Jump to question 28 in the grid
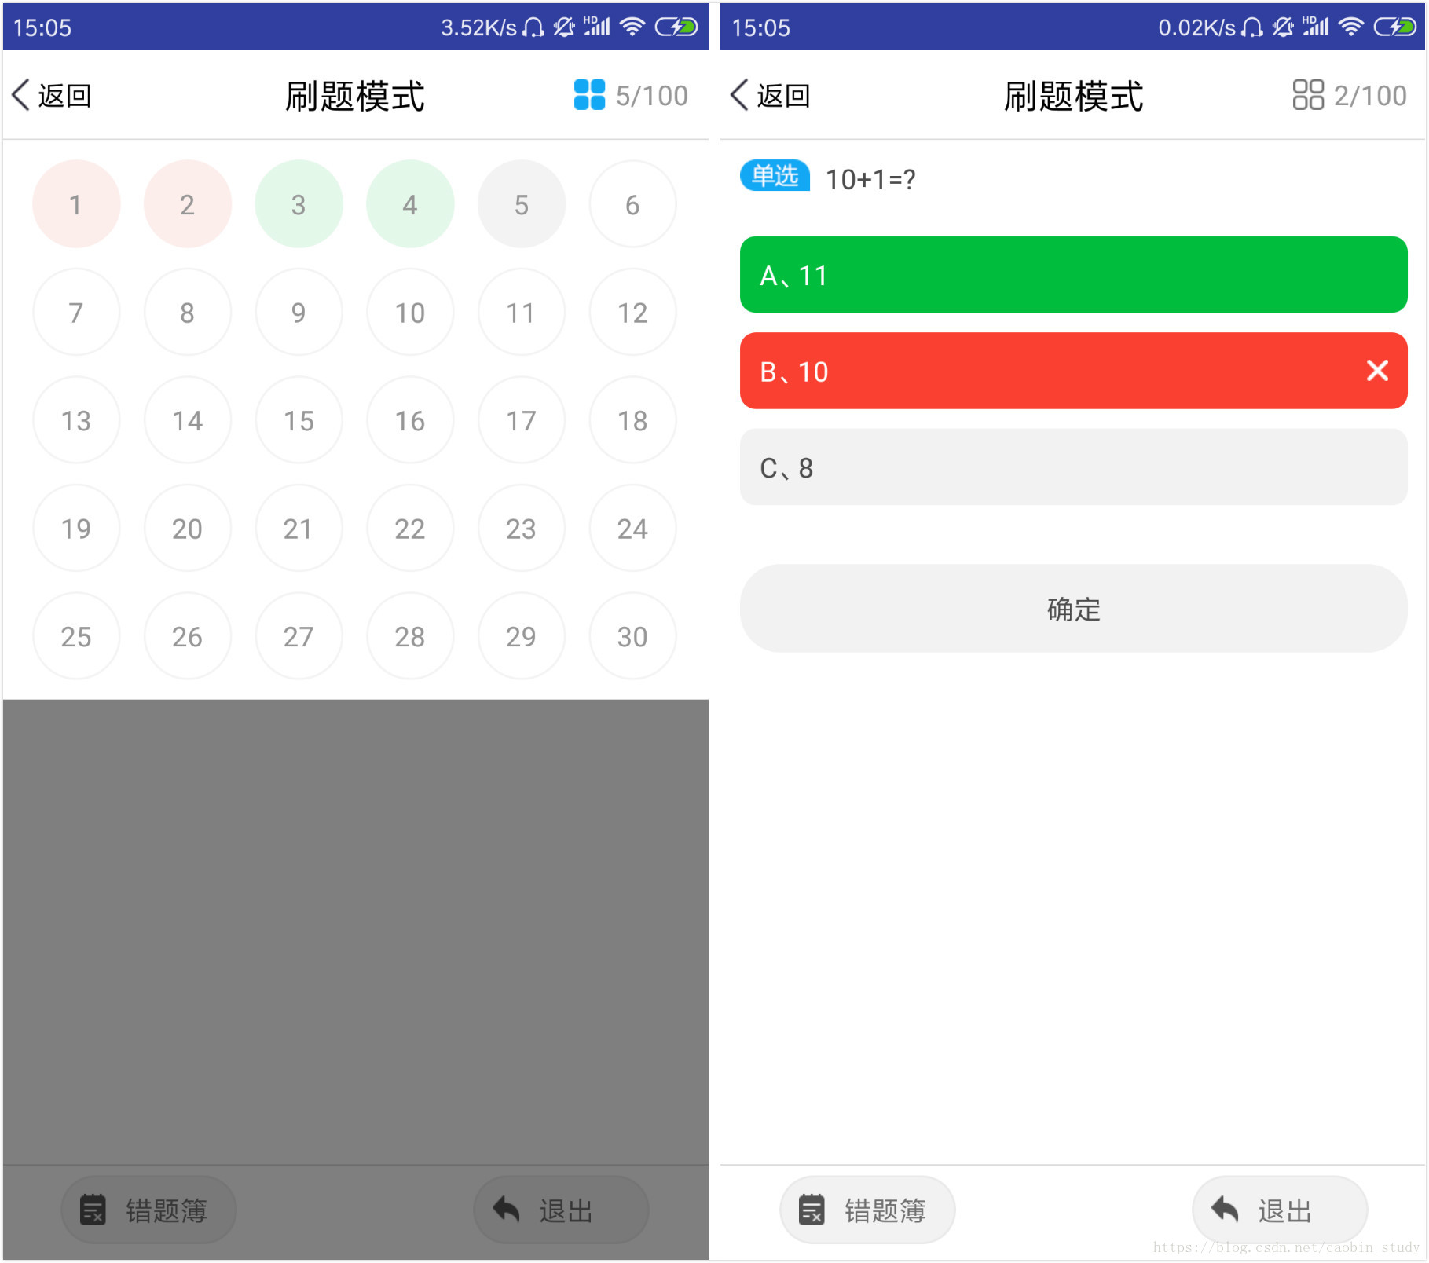This screenshot has width=1429, height=1263. [x=410, y=635]
